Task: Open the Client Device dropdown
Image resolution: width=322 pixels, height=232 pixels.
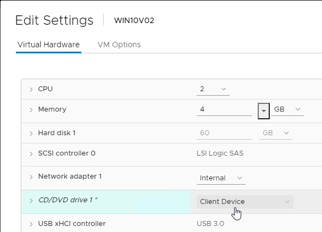Action: (245, 202)
